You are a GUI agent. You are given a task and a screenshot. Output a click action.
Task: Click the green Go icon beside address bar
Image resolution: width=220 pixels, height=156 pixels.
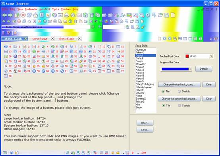93,27
